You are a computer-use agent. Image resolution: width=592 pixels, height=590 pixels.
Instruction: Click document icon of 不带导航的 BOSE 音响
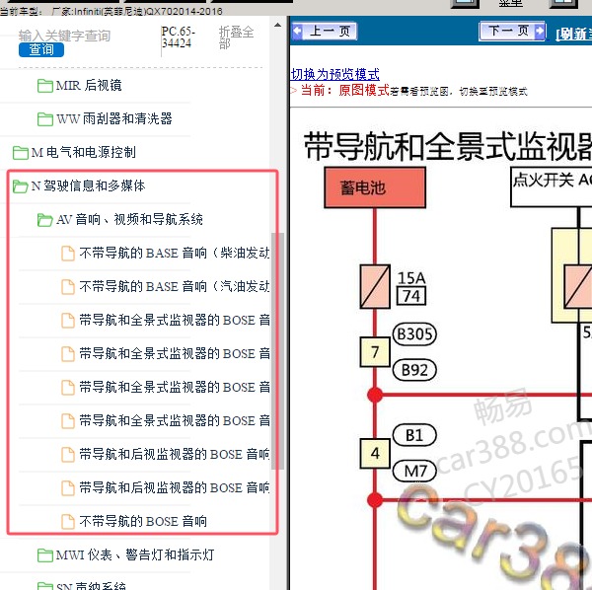tap(68, 522)
